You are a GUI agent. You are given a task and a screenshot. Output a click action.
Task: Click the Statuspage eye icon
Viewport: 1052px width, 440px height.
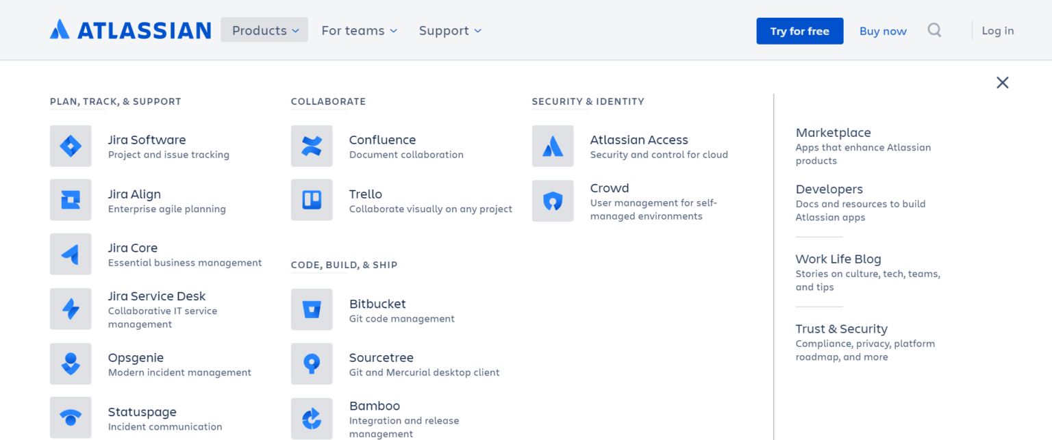point(71,417)
